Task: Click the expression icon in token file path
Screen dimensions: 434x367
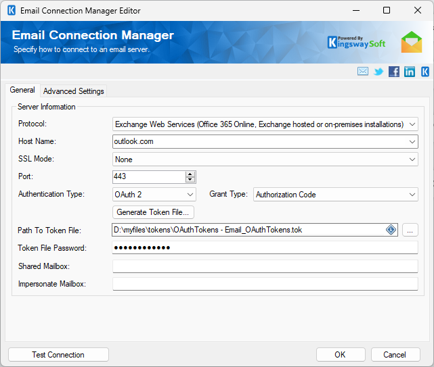Action: point(391,230)
